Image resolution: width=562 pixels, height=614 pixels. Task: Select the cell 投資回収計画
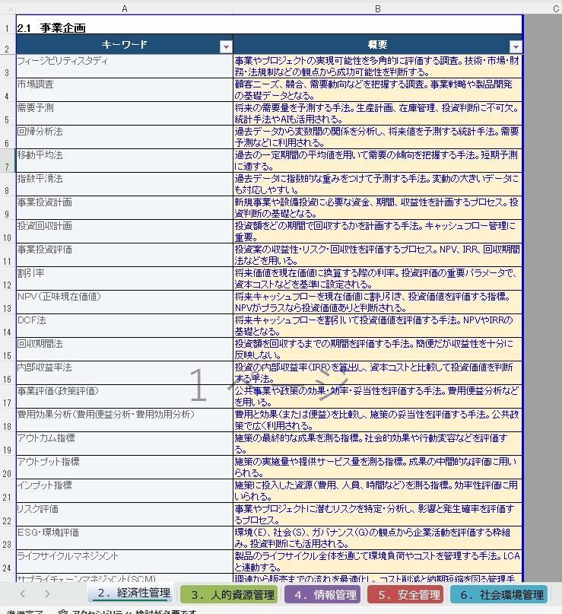125,231
